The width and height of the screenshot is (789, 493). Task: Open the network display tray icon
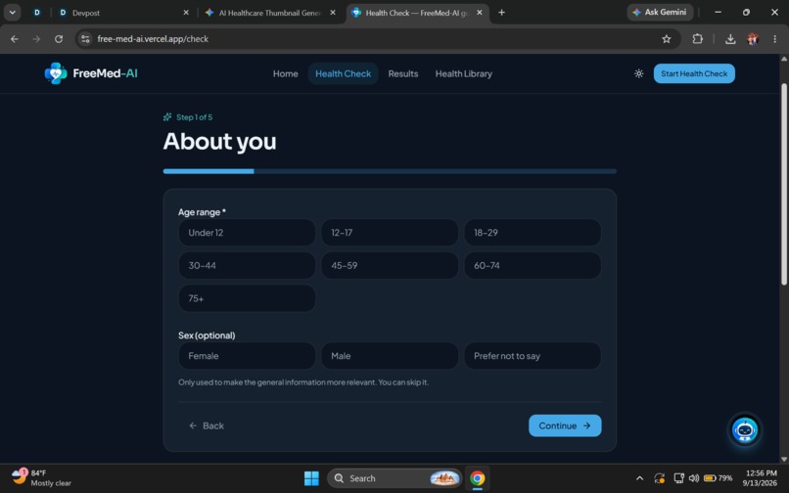678,478
